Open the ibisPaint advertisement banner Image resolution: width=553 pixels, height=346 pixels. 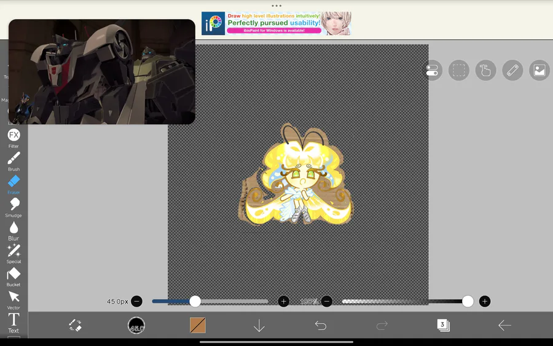click(276, 23)
